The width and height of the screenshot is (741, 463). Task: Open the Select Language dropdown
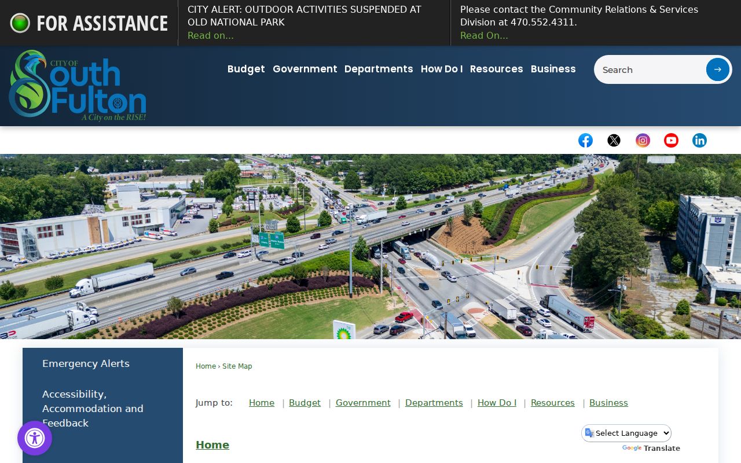[626, 433]
